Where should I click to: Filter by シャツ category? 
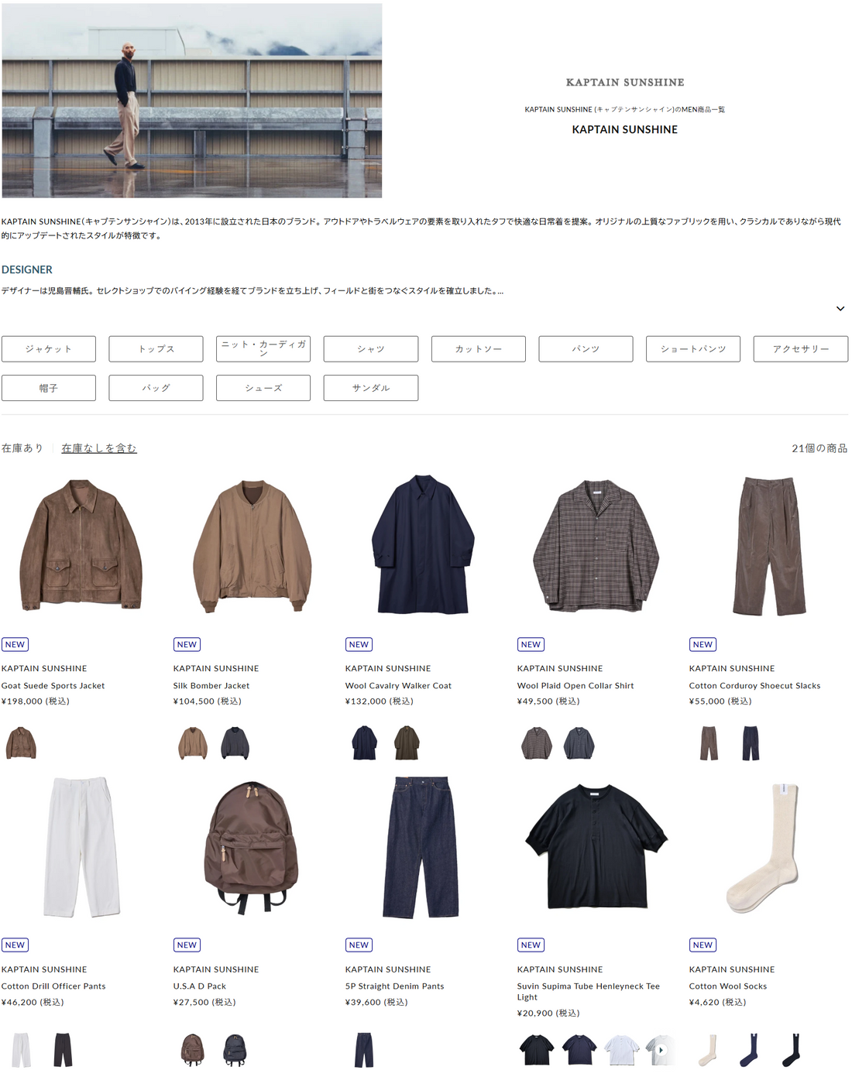pyautogui.click(x=371, y=349)
